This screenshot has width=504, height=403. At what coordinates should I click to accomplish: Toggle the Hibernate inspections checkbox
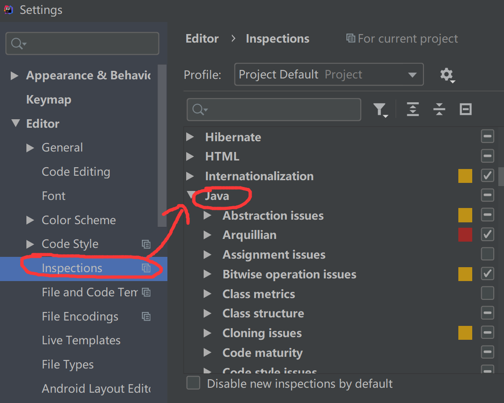(x=487, y=136)
